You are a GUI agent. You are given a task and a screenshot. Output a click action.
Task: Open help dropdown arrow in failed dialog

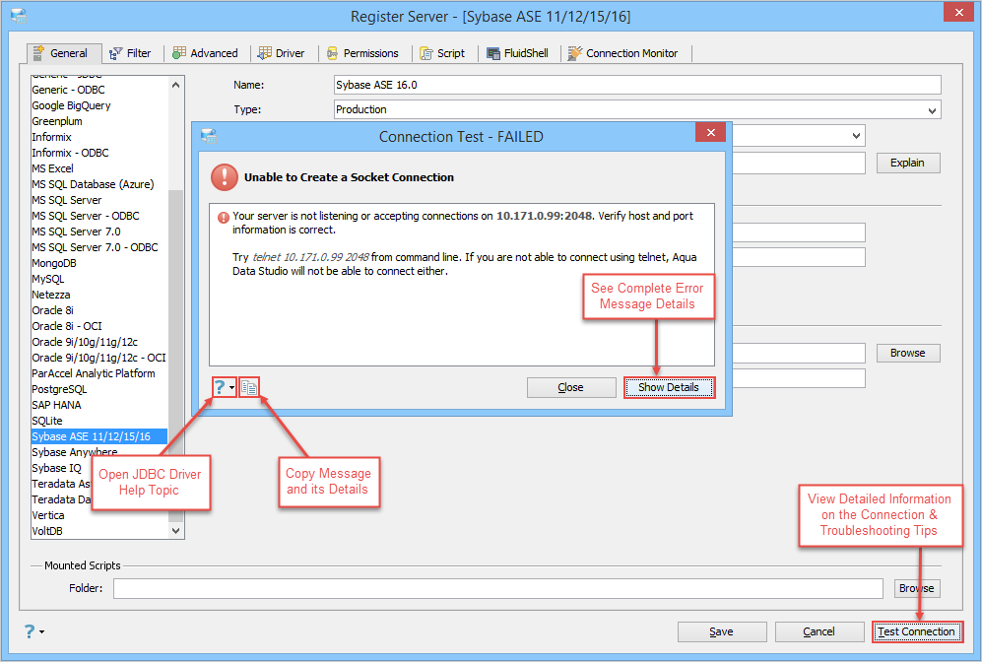pyautogui.click(x=231, y=388)
